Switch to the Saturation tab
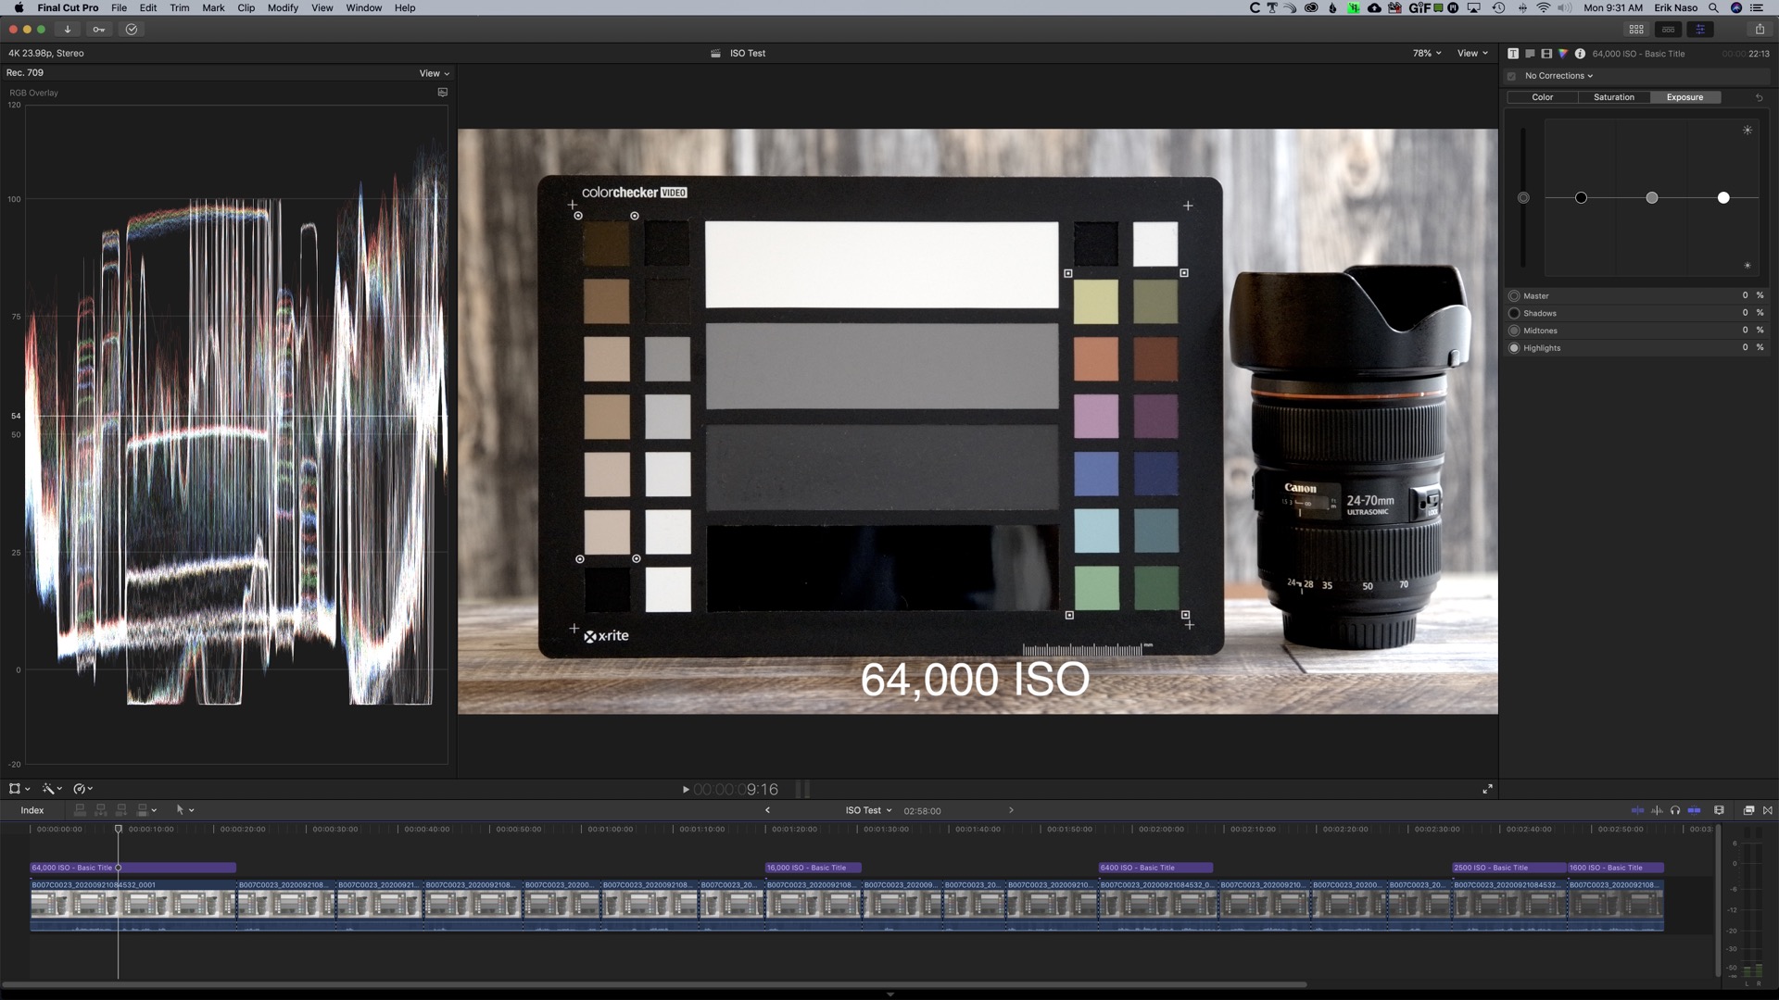 coord(1613,96)
